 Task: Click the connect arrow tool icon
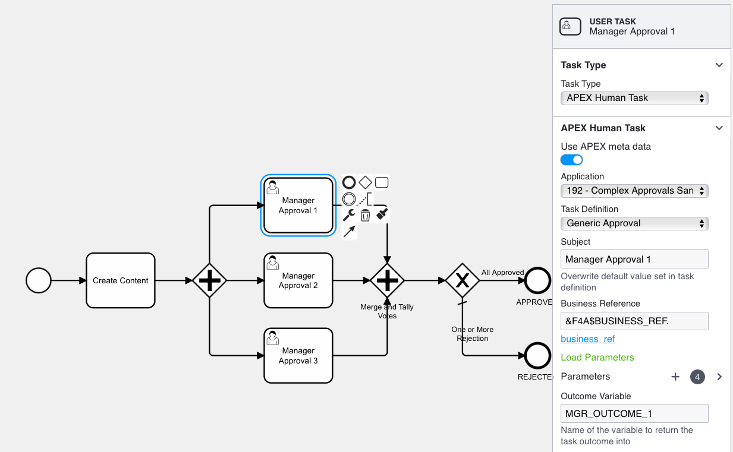349,232
